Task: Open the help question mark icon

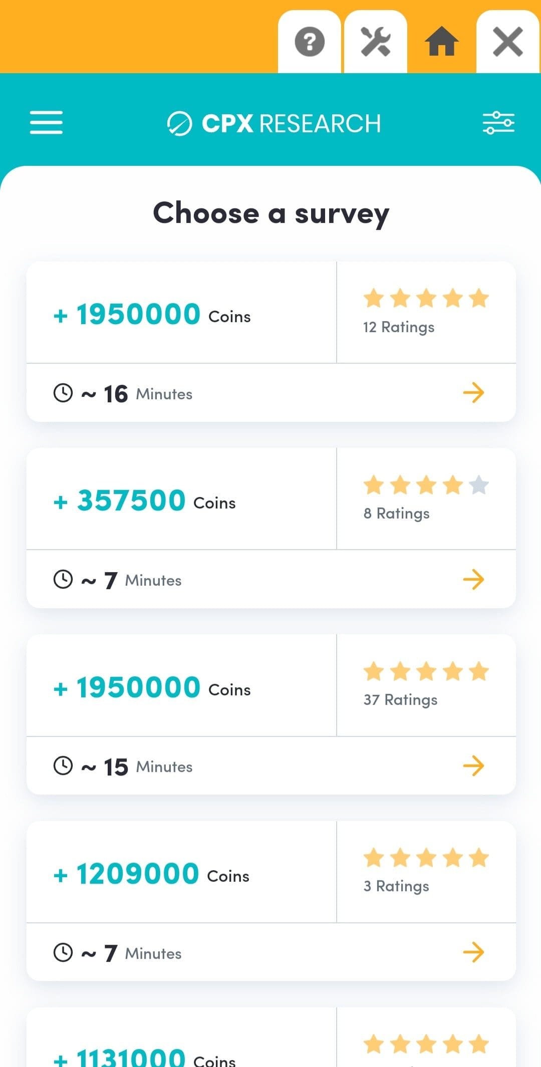Action: 310,42
